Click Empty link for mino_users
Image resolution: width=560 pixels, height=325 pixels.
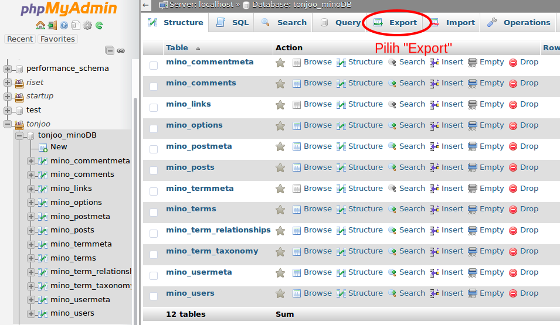491,293
